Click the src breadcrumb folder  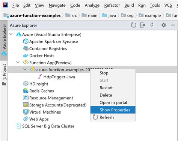[71, 15]
